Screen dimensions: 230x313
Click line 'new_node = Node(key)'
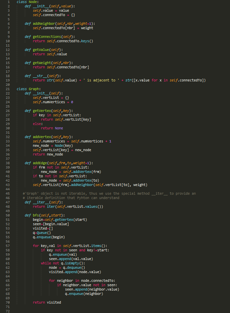tap(53, 146)
